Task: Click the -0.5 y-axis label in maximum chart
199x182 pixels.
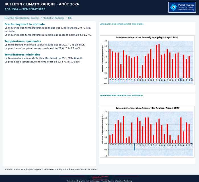Action: tap(105, 83)
